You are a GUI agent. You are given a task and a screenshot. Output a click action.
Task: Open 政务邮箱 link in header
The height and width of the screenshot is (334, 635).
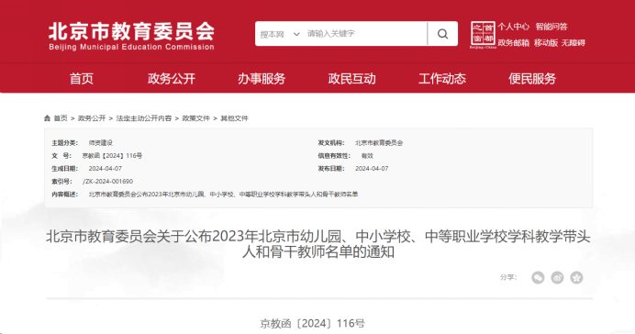click(514, 42)
